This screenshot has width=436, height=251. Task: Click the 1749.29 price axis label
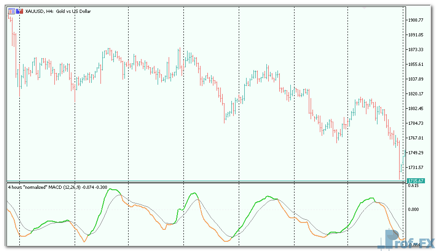(416, 153)
